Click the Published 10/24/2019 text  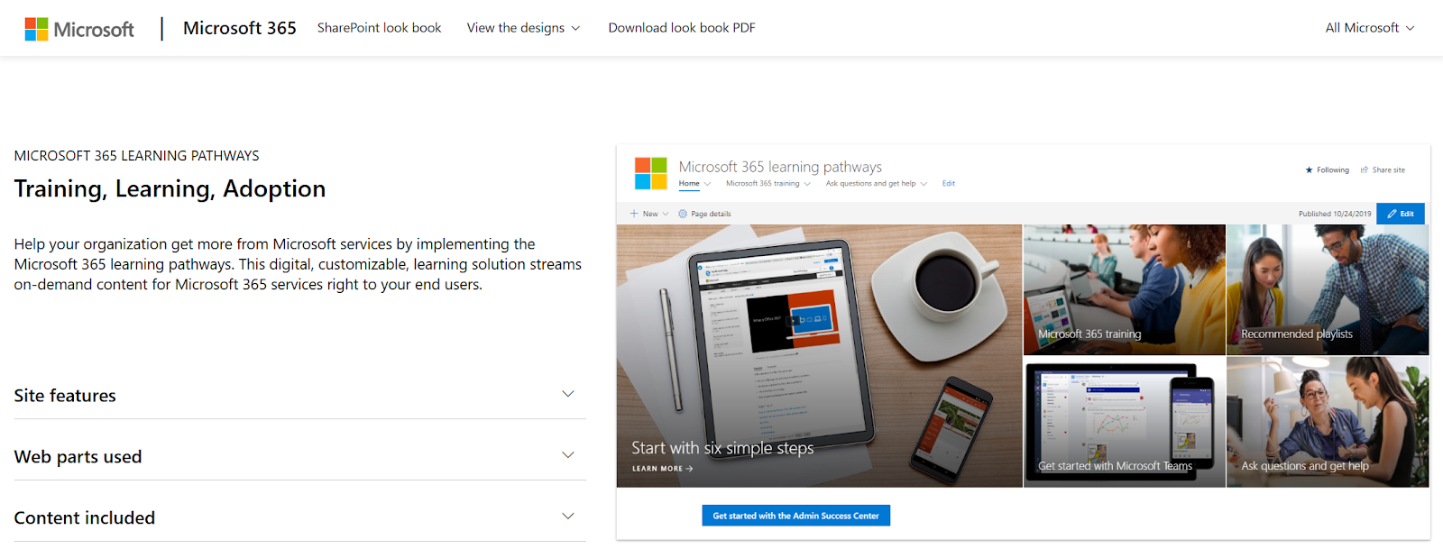(x=1335, y=215)
